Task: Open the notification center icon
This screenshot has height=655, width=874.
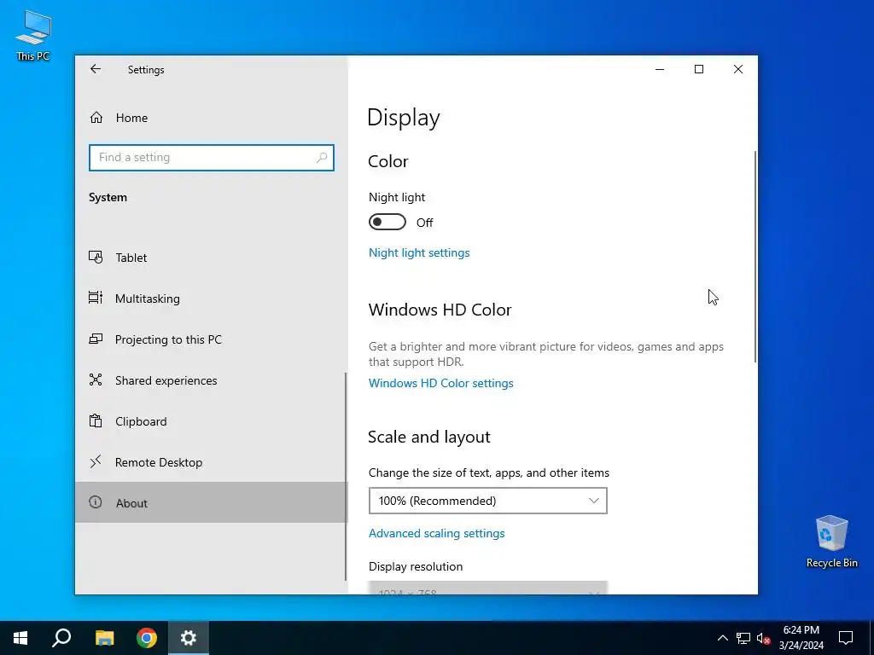Action: point(846,638)
